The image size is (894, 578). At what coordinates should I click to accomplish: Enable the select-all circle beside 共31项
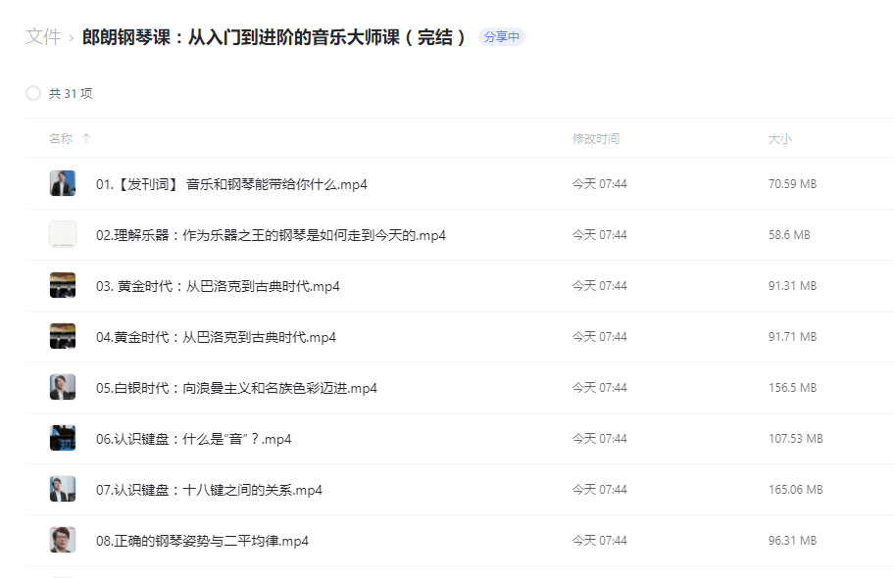coord(32,93)
